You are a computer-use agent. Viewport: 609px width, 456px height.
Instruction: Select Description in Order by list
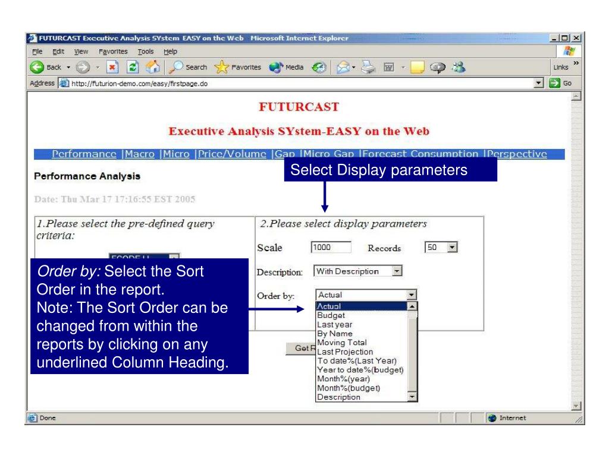pyautogui.click(x=362, y=397)
